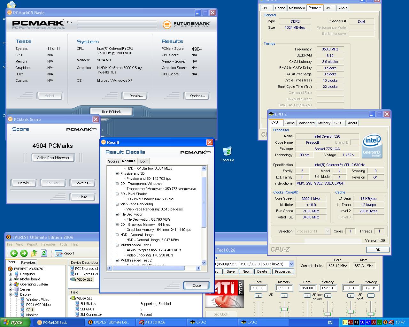Screen dimensions: 409x327
Task: Select the Server icon in EVEREST tree
Action: click(17, 289)
